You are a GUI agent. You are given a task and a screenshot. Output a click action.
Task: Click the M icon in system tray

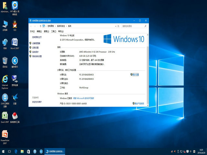(x=194, y=151)
